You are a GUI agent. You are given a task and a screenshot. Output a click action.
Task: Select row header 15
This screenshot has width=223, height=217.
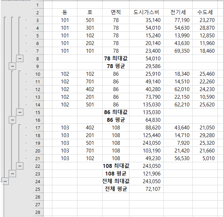pos(38,112)
